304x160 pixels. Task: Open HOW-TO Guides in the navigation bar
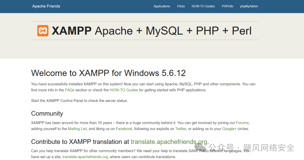[x=203, y=6]
